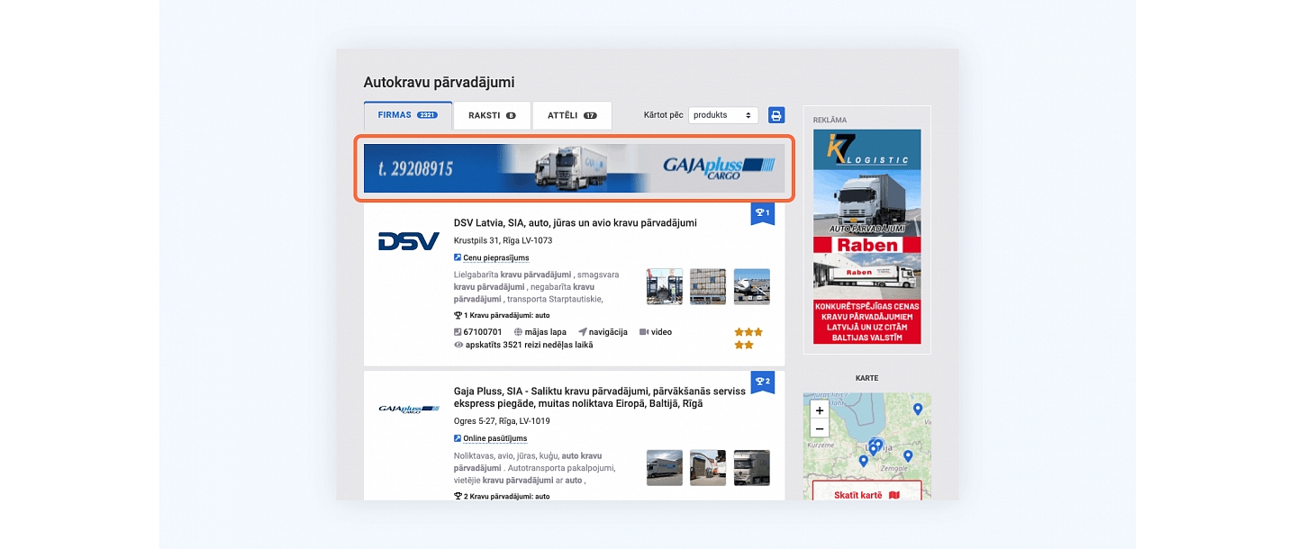The image size is (1297, 549).
Task: Click the Gaja Pluss Cargo small logo
Action: pyautogui.click(x=408, y=409)
